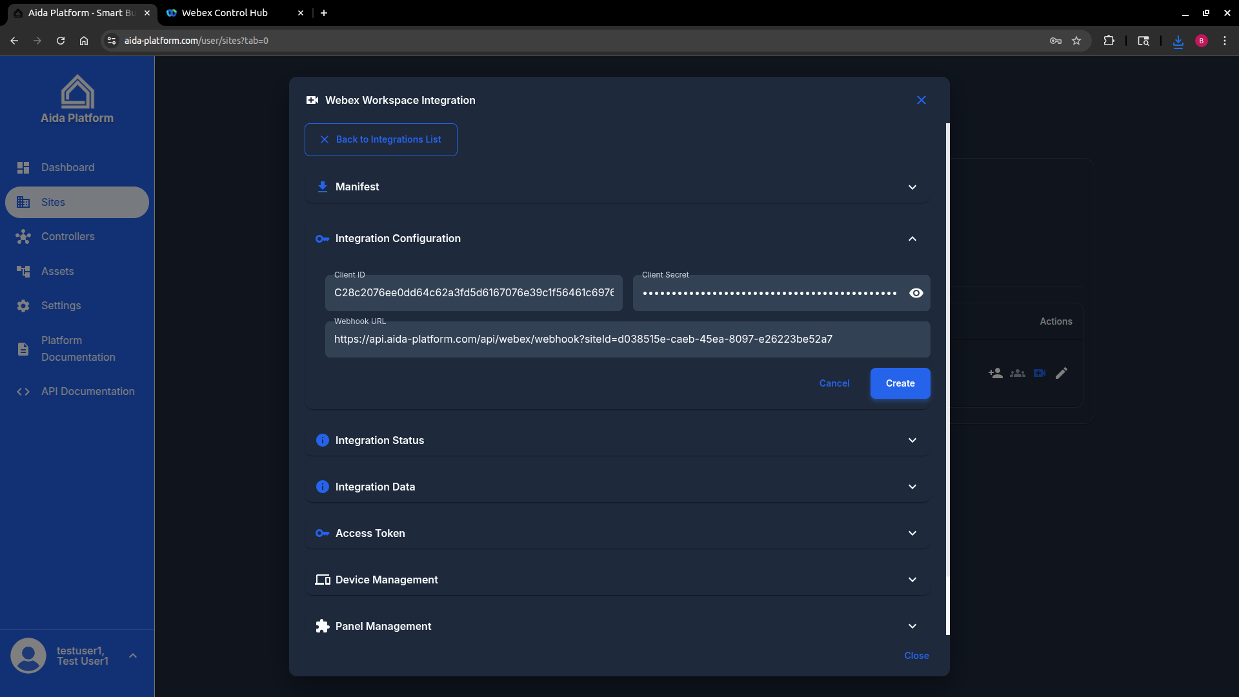Viewport: 1239px width, 697px height.
Task: Click into the Webhook URL field
Action: click(627, 339)
